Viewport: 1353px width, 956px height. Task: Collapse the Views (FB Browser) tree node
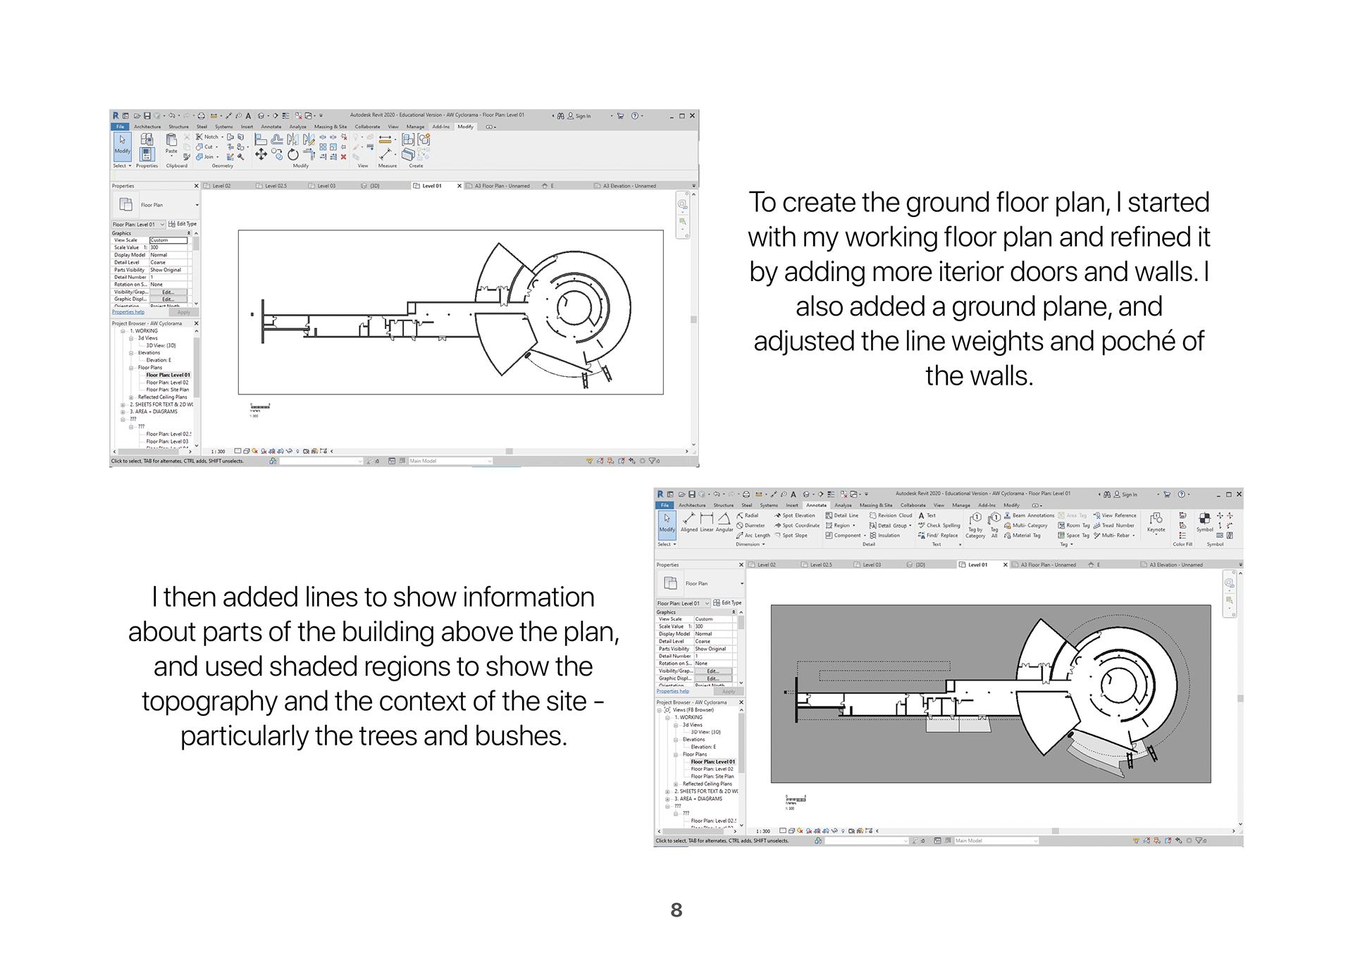pyautogui.click(x=660, y=710)
